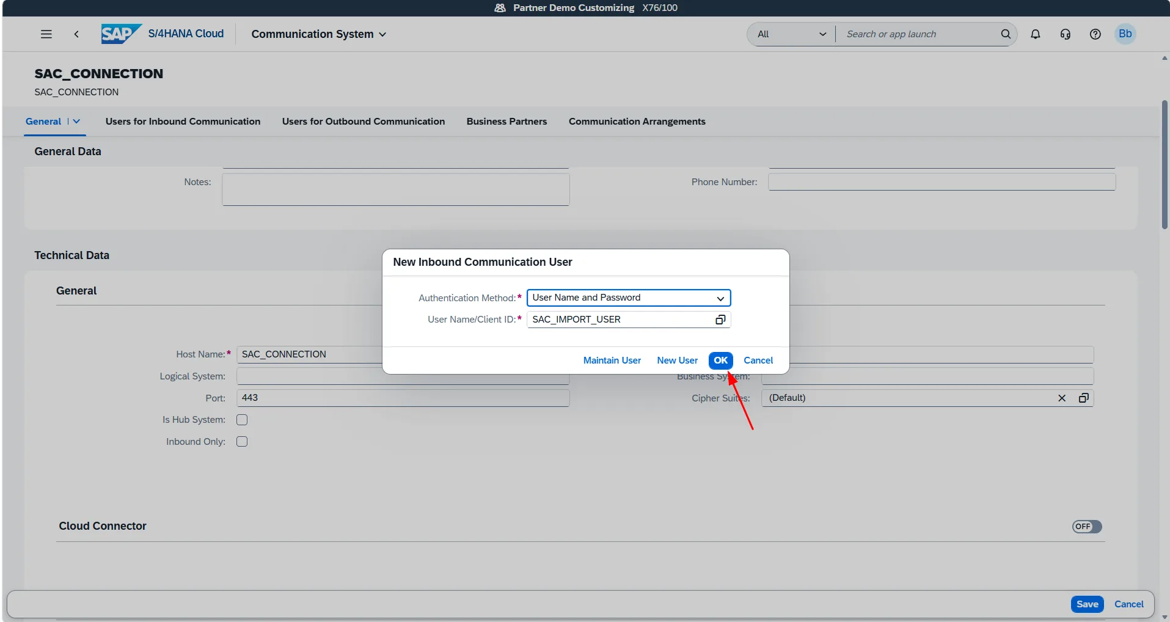The image size is (1170, 622).
Task: Switch to Users for Inbound Communication tab
Action: (x=183, y=122)
